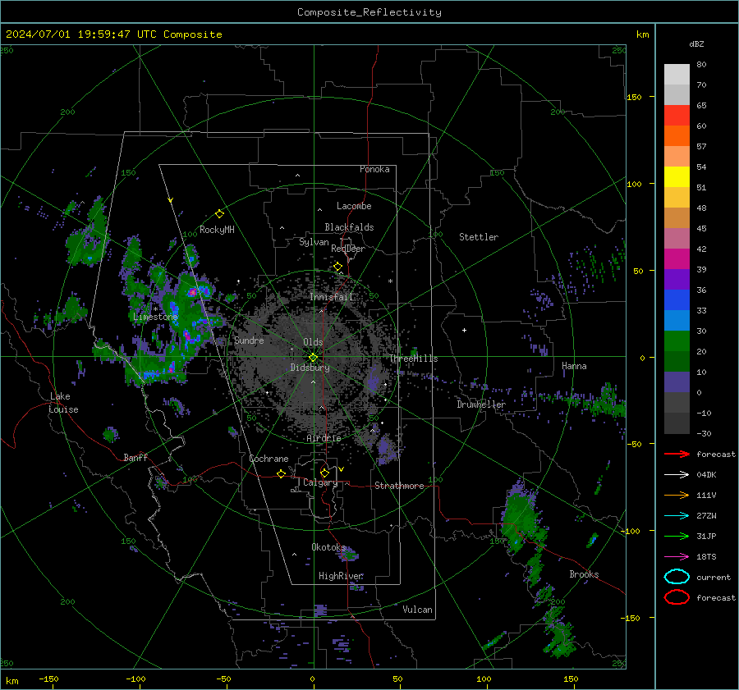The image size is (739, 690).
Task: Click the bright green swatch between 30 and 20
Action: point(677,341)
